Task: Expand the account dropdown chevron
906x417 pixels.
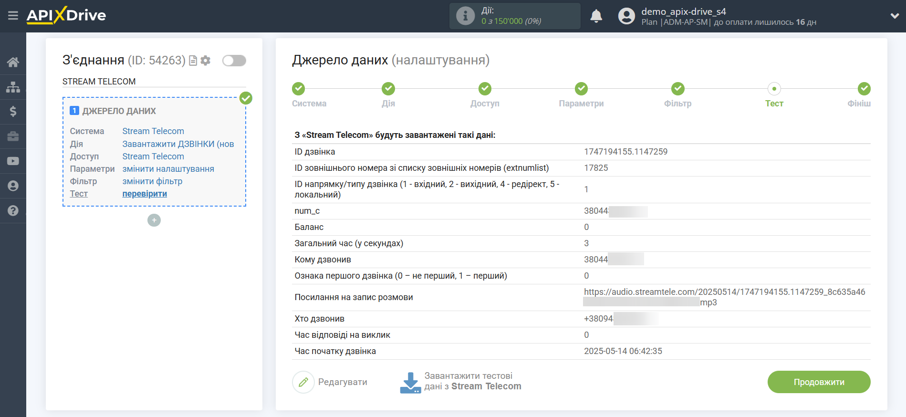Action: point(895,16)
